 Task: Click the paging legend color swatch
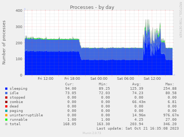pyautogui.click(x=6, y=111)
